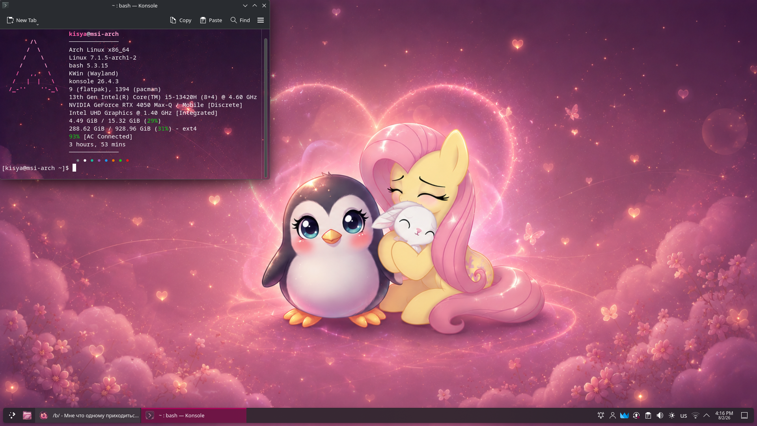Click the 'Arch Linux x86_64' line
Screen dimensions: 757x426
[99, 50]
